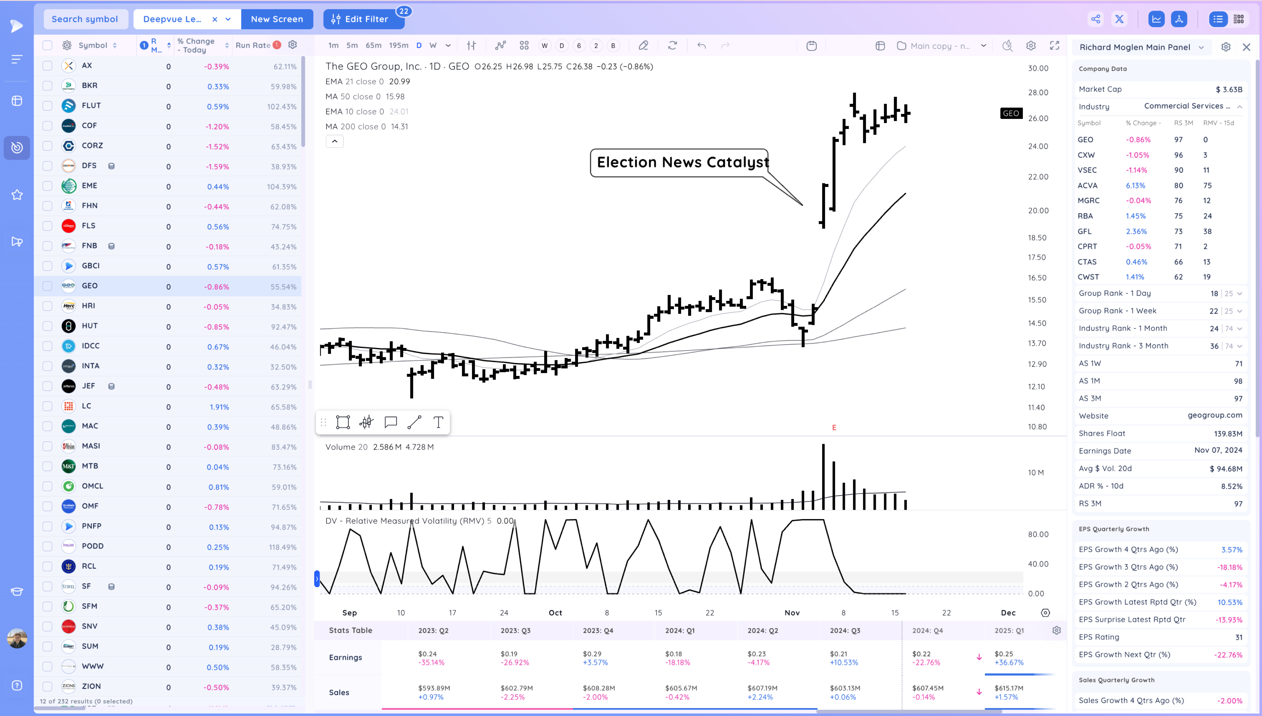Select the rectangle drawing tool
The height and width of the screenshot is (716, 1262).
[343, 422]
